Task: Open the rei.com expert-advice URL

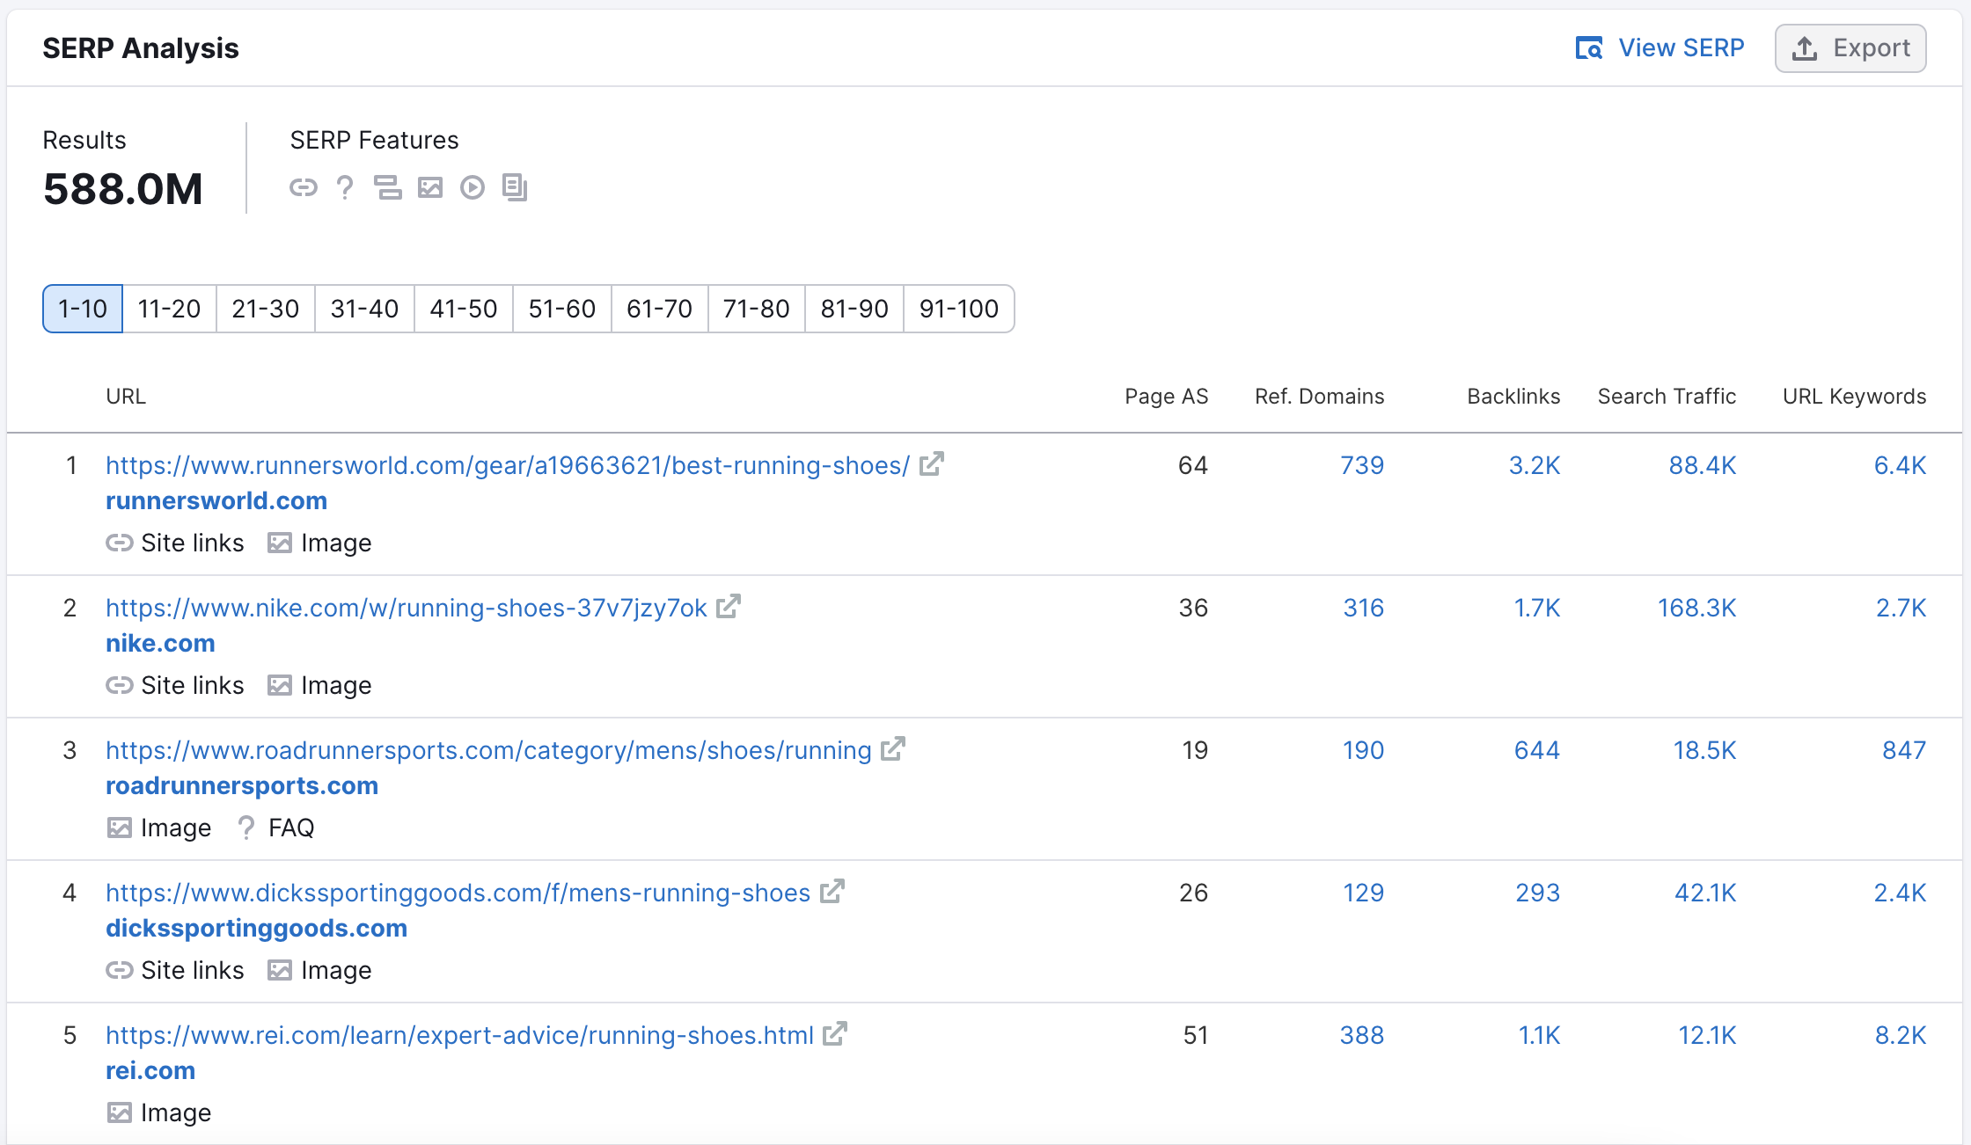Action: tap(459, 1035)
